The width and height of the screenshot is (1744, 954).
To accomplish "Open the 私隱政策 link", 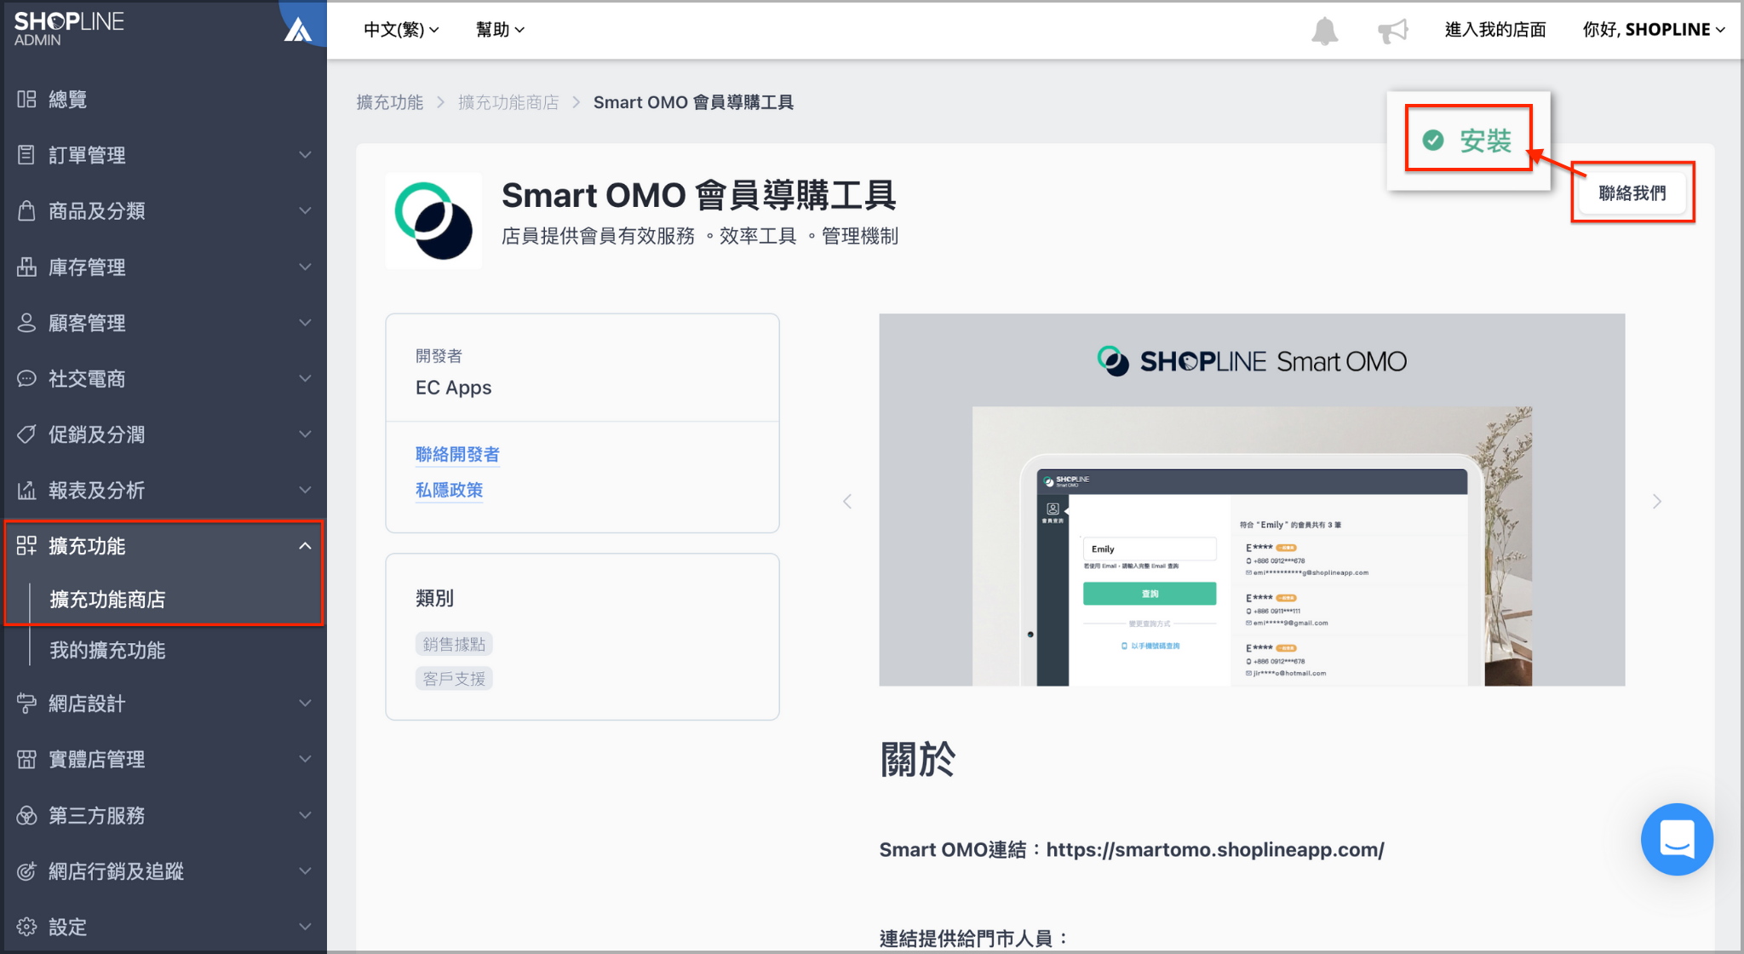I will 449,491.
